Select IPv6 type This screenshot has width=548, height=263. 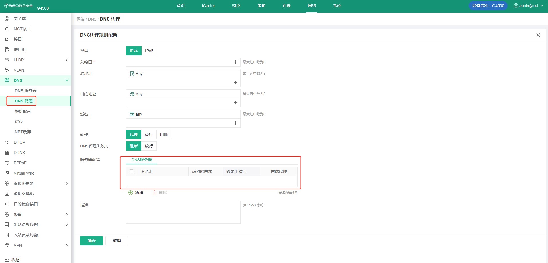coord(149,51)
